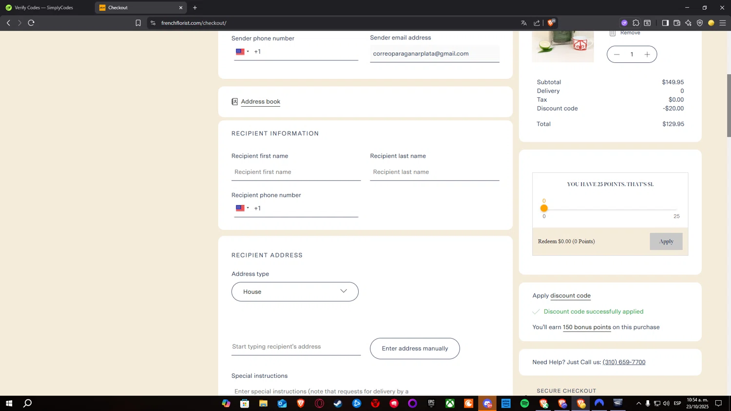
Task: Close the Checkout tab
Action: pos(181,8)
